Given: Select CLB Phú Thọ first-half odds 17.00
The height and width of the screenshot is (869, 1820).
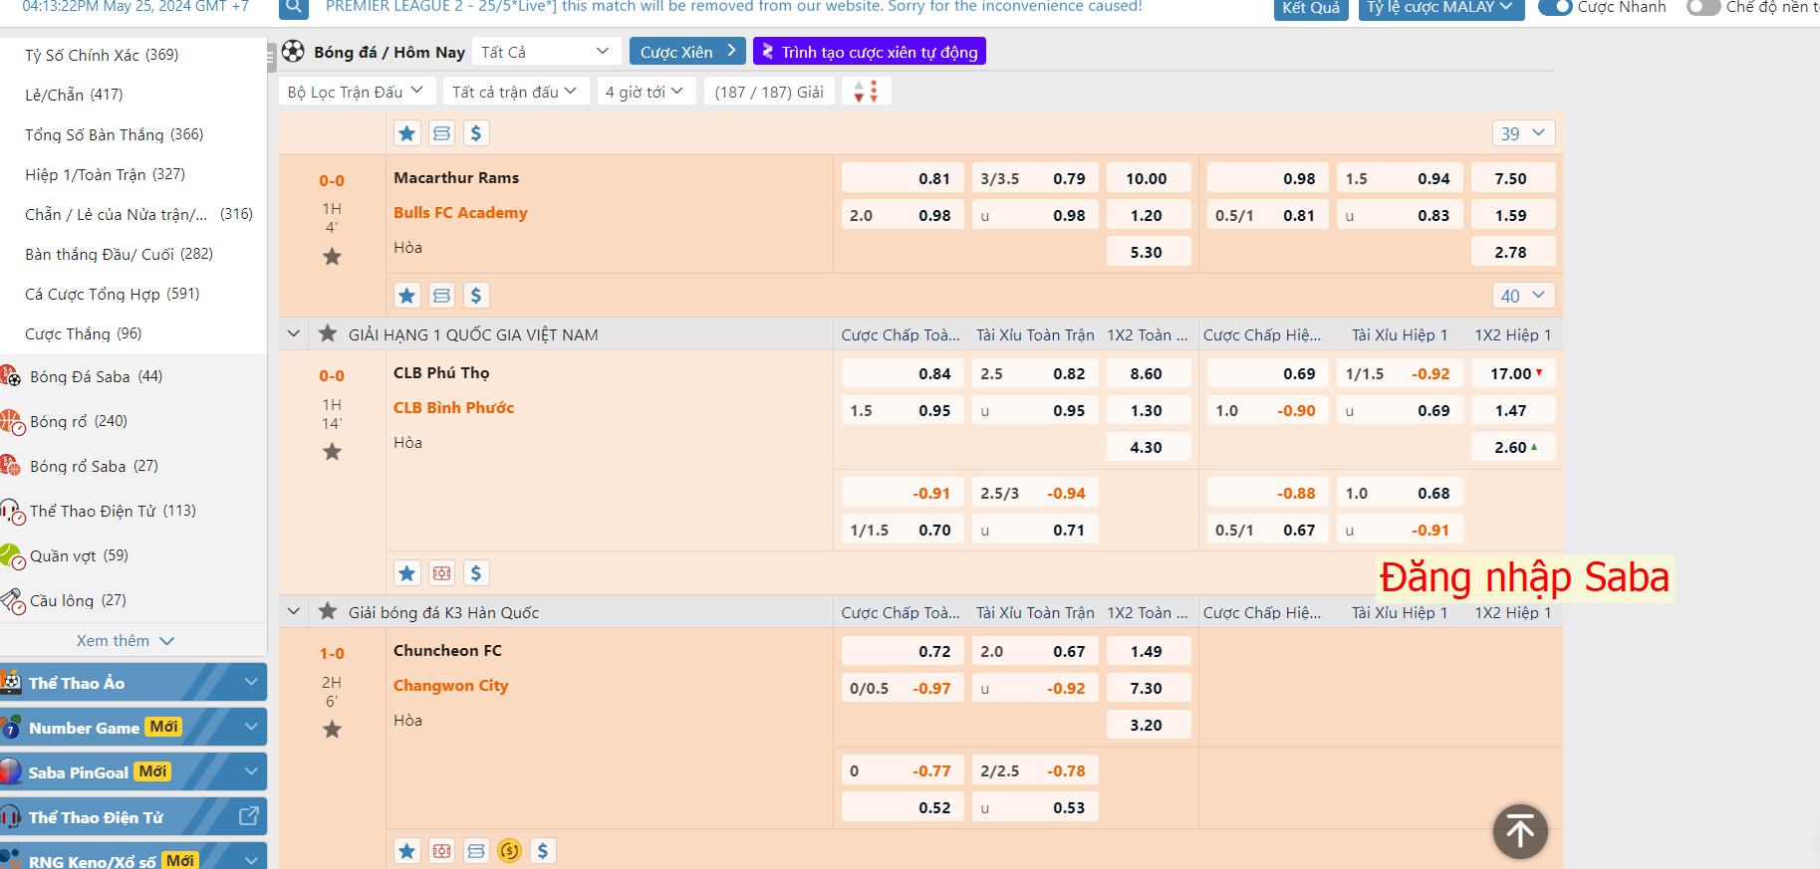Looking at the screenshot, I should tap(1513, 373).
